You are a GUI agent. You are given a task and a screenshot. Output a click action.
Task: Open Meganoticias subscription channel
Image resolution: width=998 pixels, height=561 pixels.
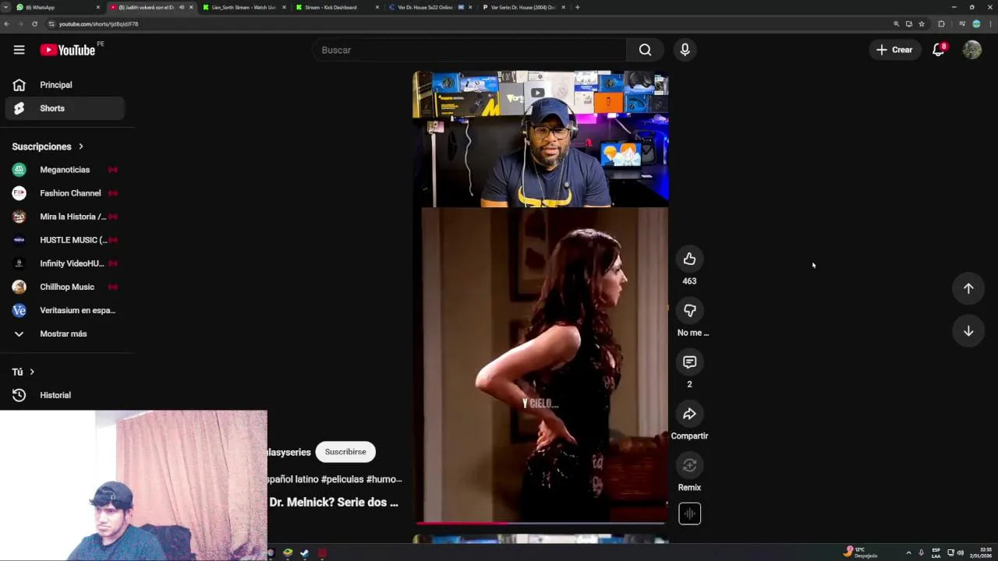click(x=65, y=170)
